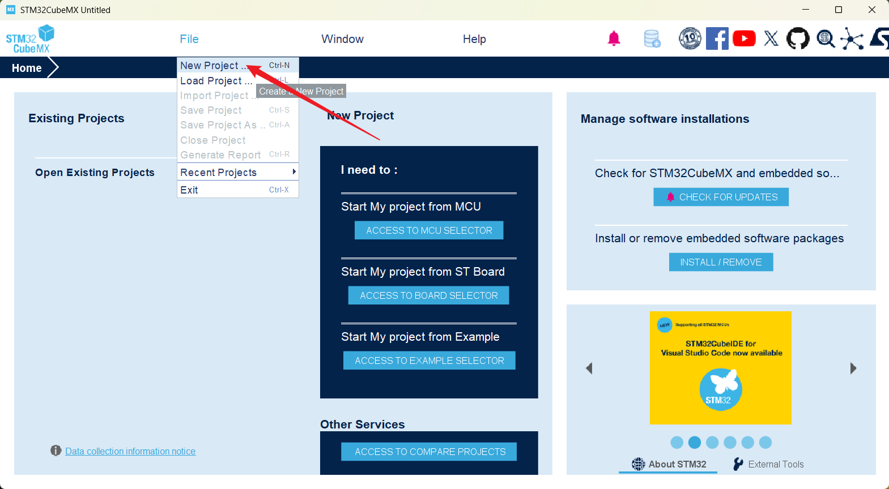Screen dimensions: 889x489
Task: Click the 'I need to :' text
Action: coord(369,170)
